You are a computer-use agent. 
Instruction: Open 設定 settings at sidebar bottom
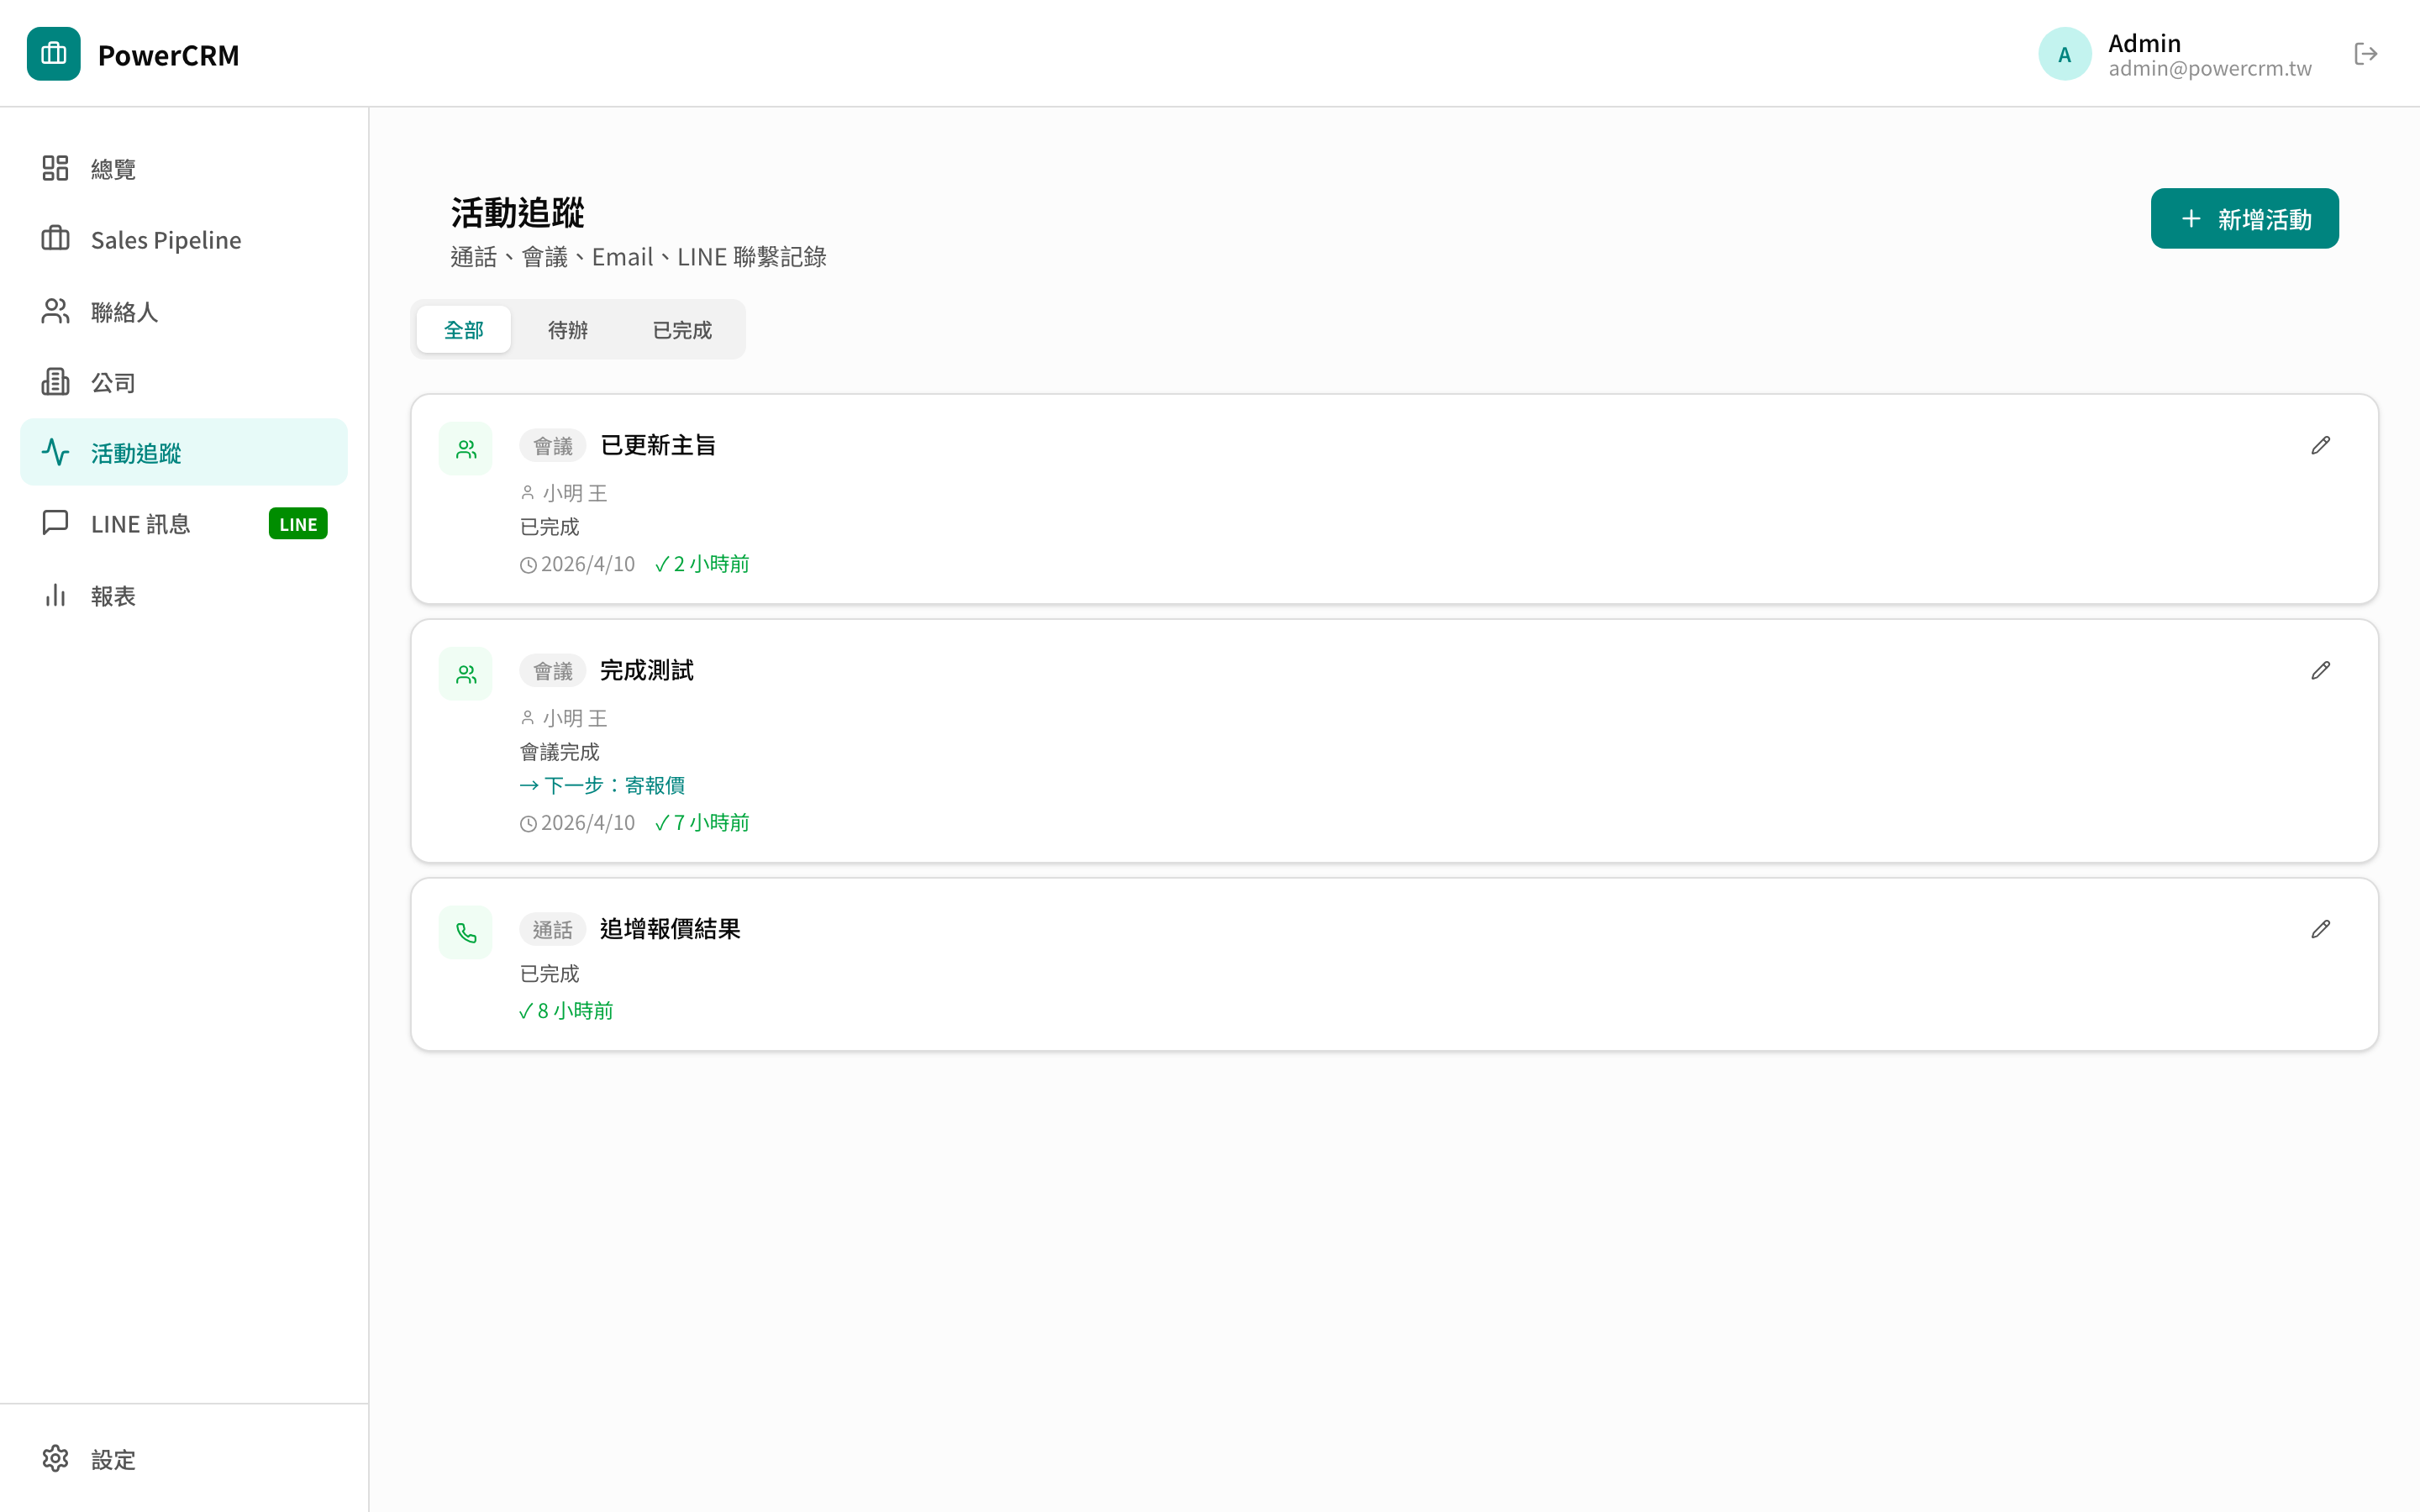pyautogui.click(x=113, y=1459)
